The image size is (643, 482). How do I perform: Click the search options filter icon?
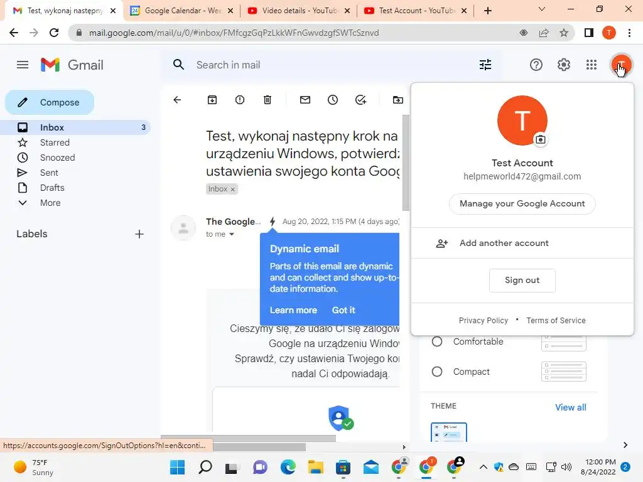click(485, 65)
